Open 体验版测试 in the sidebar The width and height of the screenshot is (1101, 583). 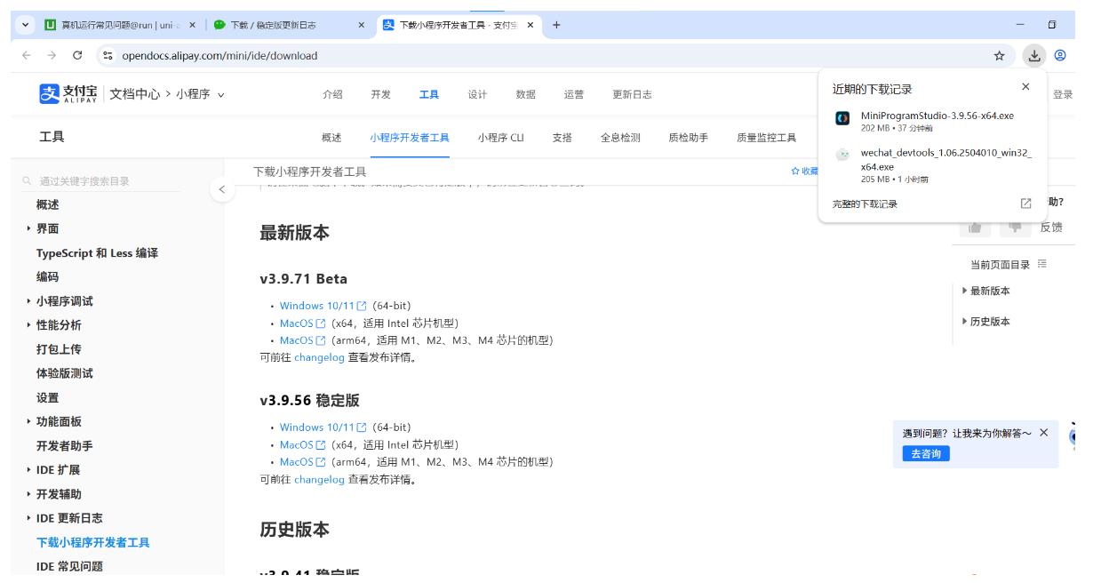[64, 373]
